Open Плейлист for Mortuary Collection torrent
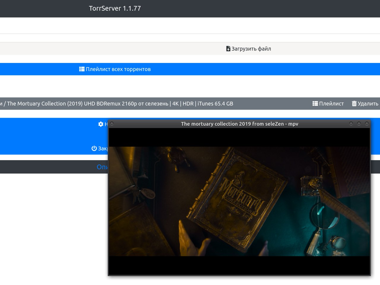This screenshot has width=380, height=285. click(328, 104)
